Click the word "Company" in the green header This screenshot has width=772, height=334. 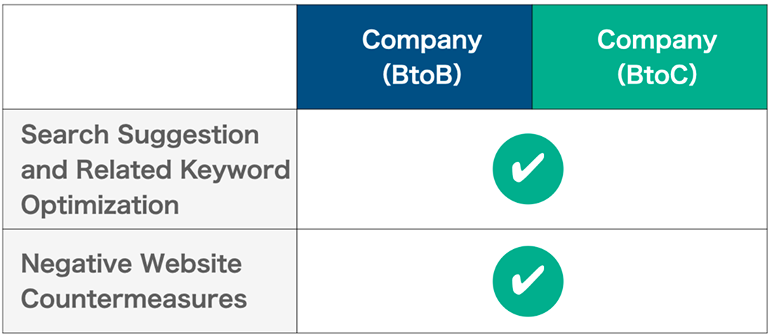(x=656, y=40)
